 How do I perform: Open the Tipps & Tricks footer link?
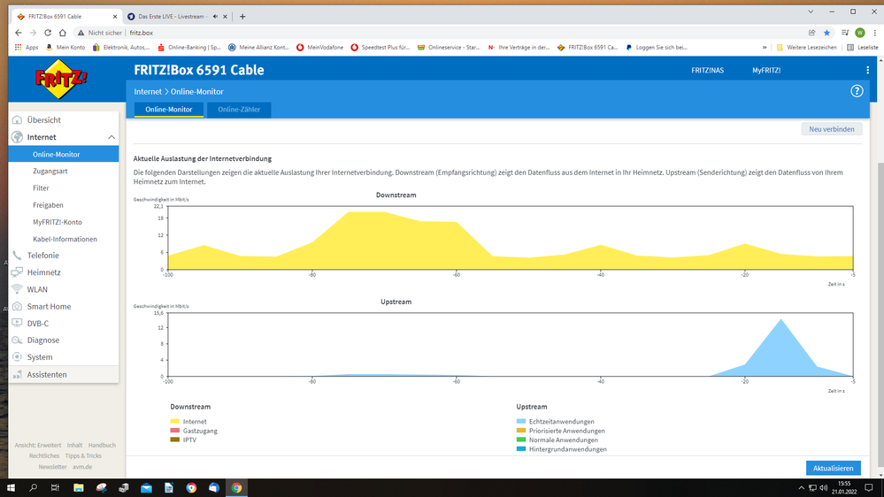point(83,455)
